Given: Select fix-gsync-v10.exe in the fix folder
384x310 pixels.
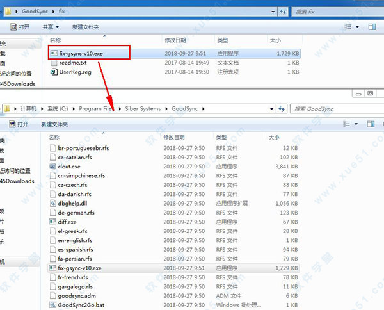Looking at the screenshot, I should click(80, 53).
